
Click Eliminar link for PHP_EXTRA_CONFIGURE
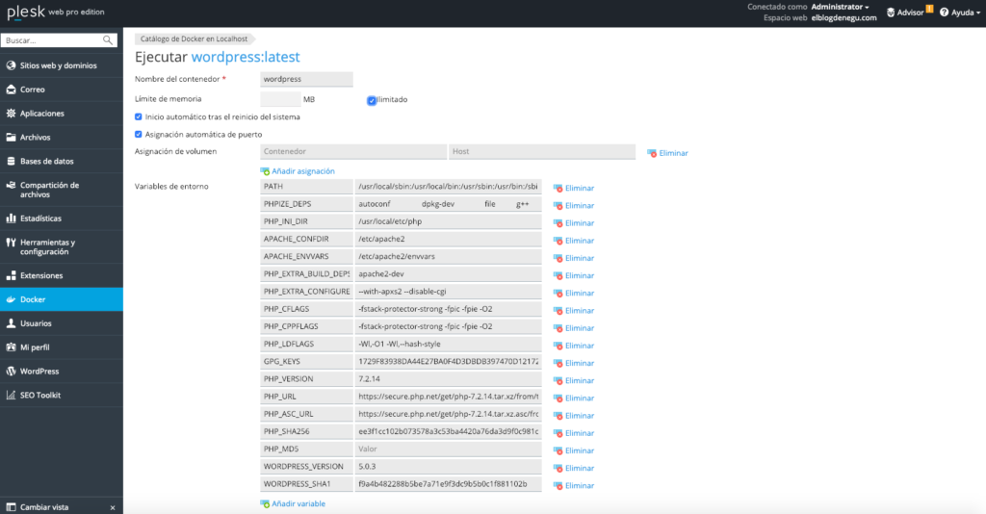pos(579,293)
